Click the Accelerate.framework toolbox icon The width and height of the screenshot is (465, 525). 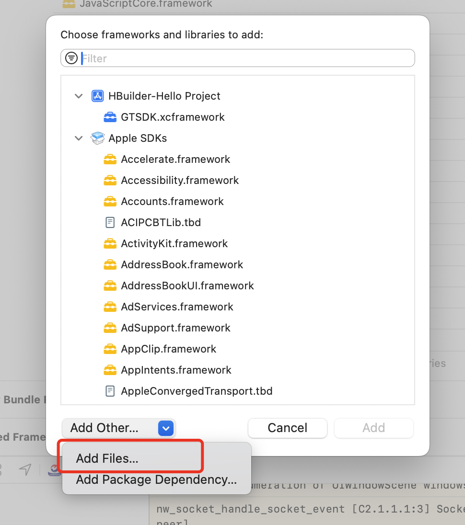(x=110, y=159)
